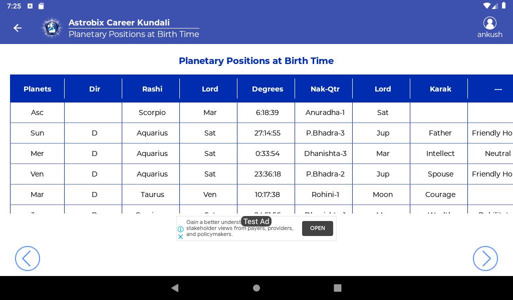This screenshot has width=513, height=300.
Task: Click the Rohini-1 nakshatra cell
Action: click(x=325, y=194)
